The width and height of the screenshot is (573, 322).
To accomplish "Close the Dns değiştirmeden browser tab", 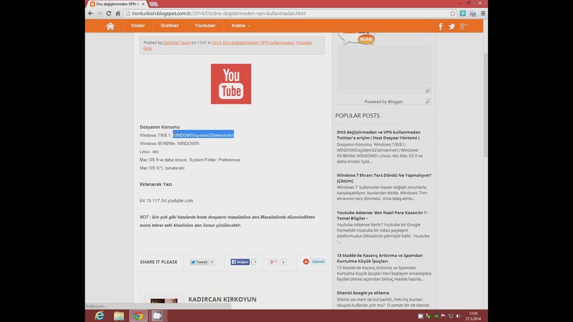I will 143,4.
